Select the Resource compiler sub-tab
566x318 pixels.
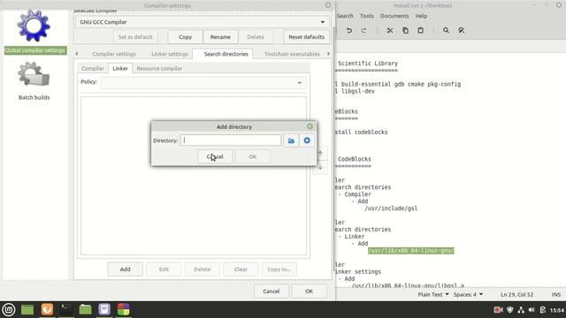point(159,69)
